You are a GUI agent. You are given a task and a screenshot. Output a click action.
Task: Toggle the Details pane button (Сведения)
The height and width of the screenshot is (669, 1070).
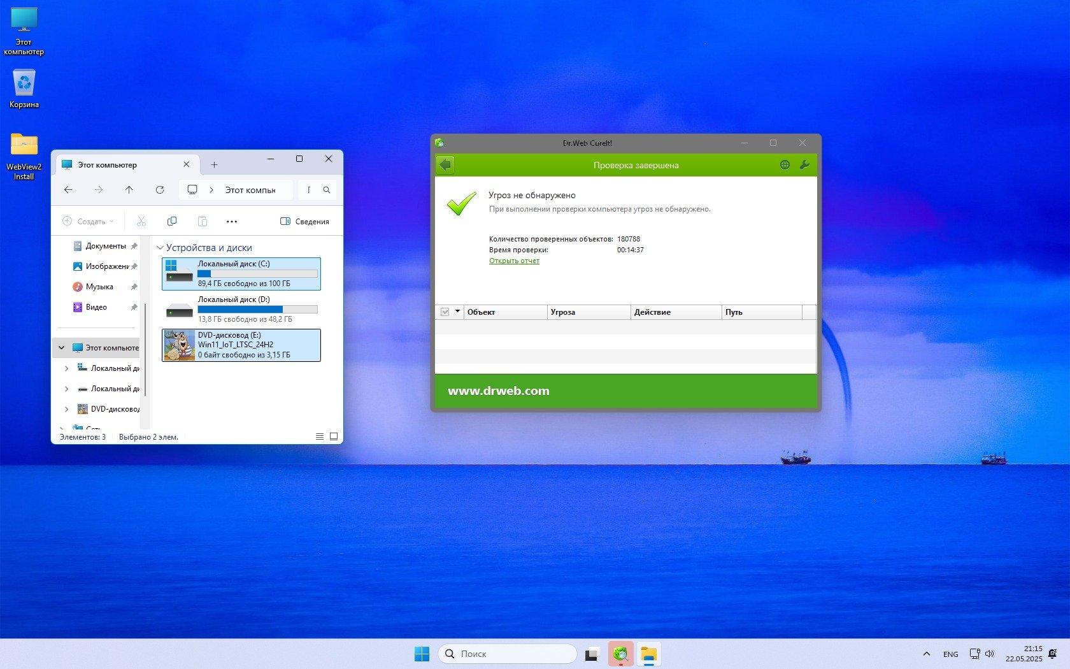click(x=304, y=221)
